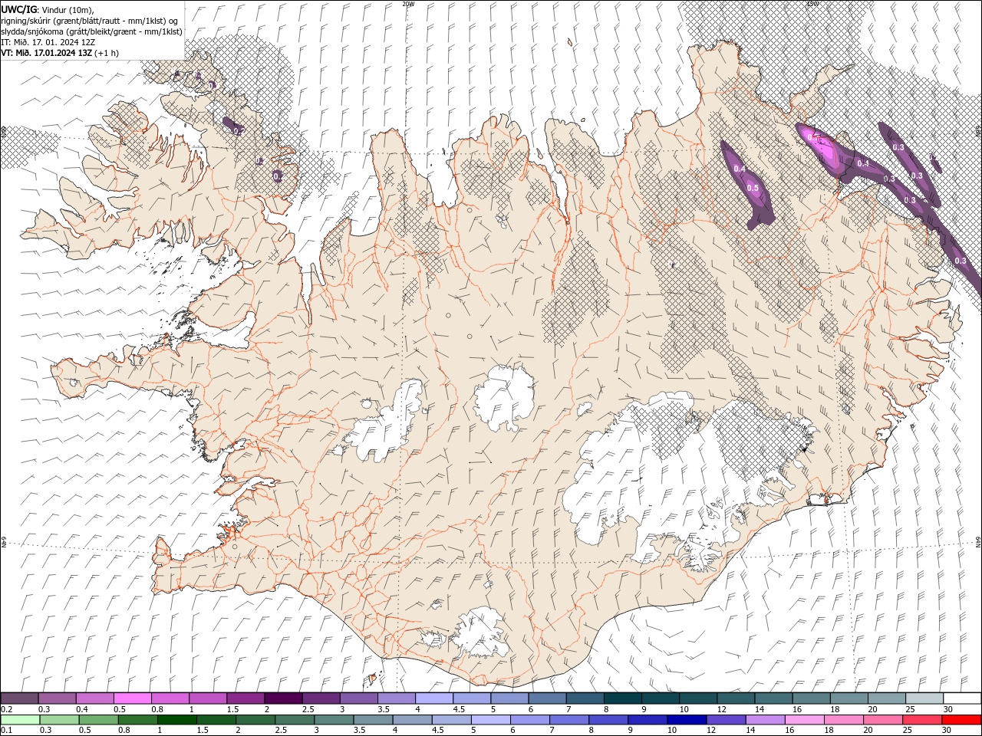Click the "64N" latitude label on the right edge
The image size is (982, 736).
coord(978,543)
